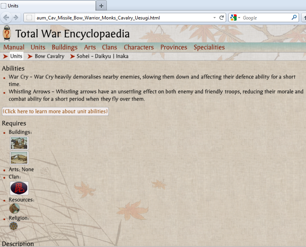
Task: Click the horse resource icon
Action: (14, 208)
